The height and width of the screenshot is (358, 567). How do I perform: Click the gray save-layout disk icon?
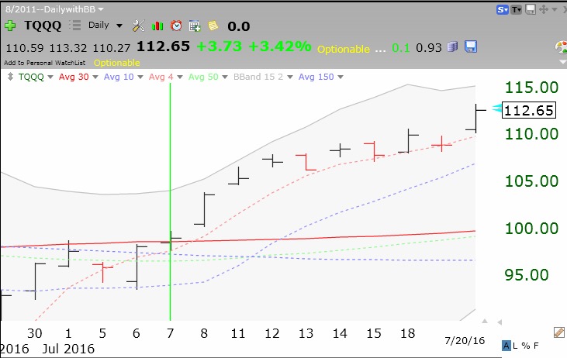click(x=530, y=9)
